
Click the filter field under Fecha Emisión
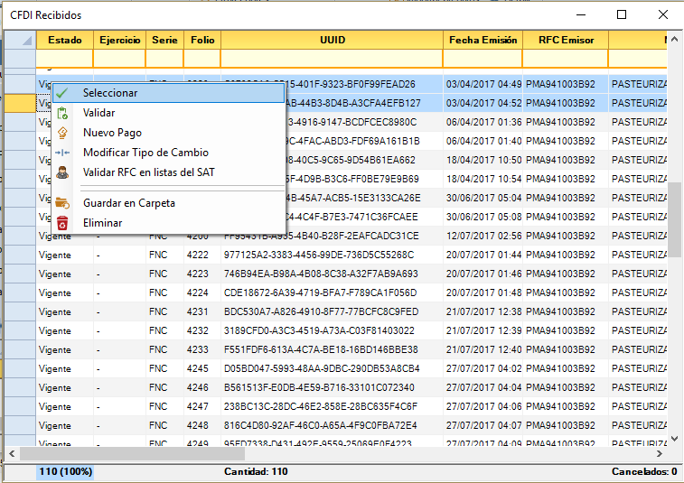483,59
